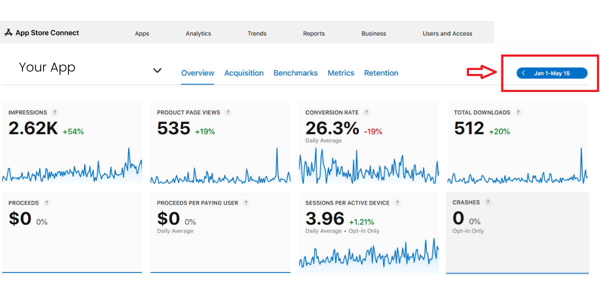Image resolution: width=600 pixels, height=300 pixels.
Task: Switch to the Metrics tab
Action: pyautogui.click(x=341, y=73)
